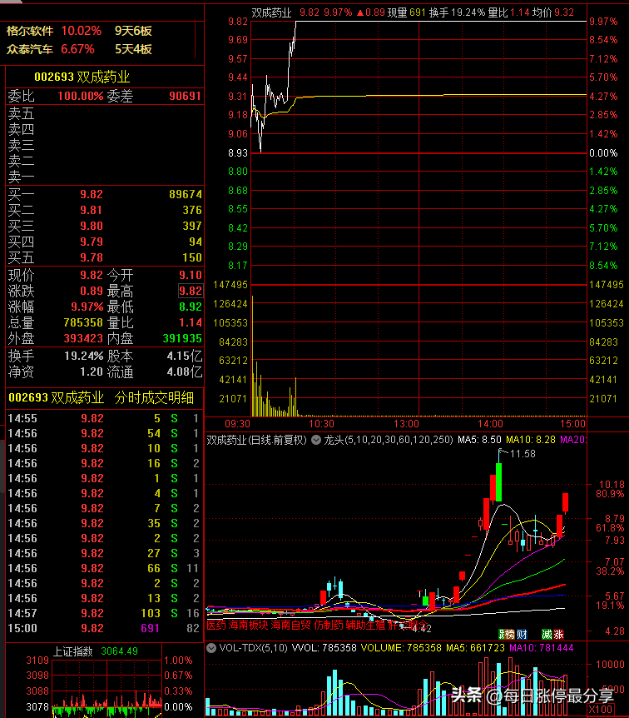Expand the 龙头 indicator dropdown arrow
The width and height of the screenshot is (629, 718).
coord(315,440)
